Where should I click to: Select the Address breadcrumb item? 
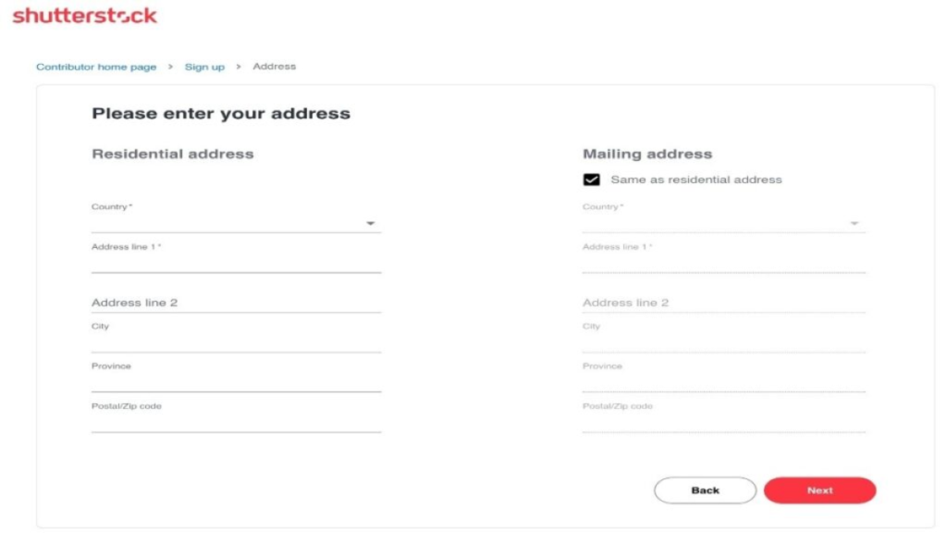(x=274, y=66)
